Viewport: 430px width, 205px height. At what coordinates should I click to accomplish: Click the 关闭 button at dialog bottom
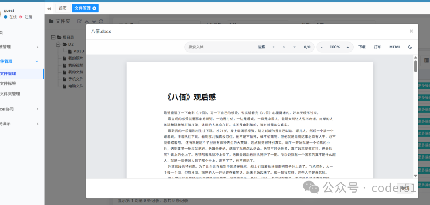click(405, 188)
